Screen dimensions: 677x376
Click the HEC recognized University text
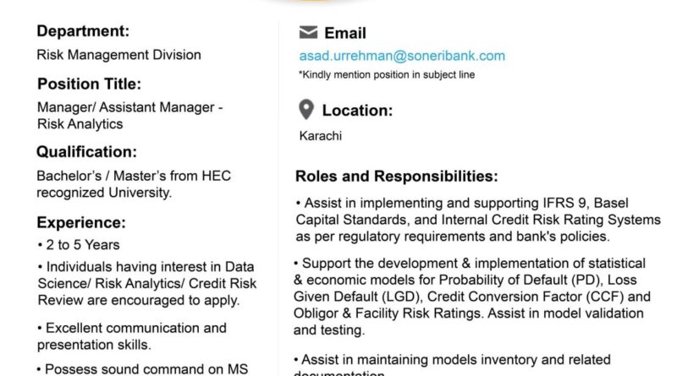[x=133, y=183]
